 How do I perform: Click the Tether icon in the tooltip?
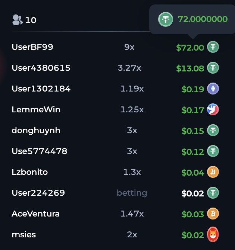(x=166, y=19)
